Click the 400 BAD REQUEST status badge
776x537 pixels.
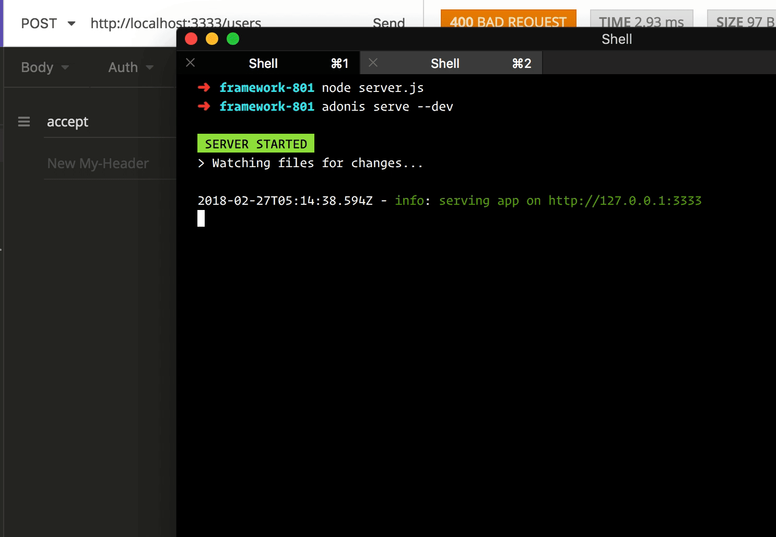[x=508, y=19]
